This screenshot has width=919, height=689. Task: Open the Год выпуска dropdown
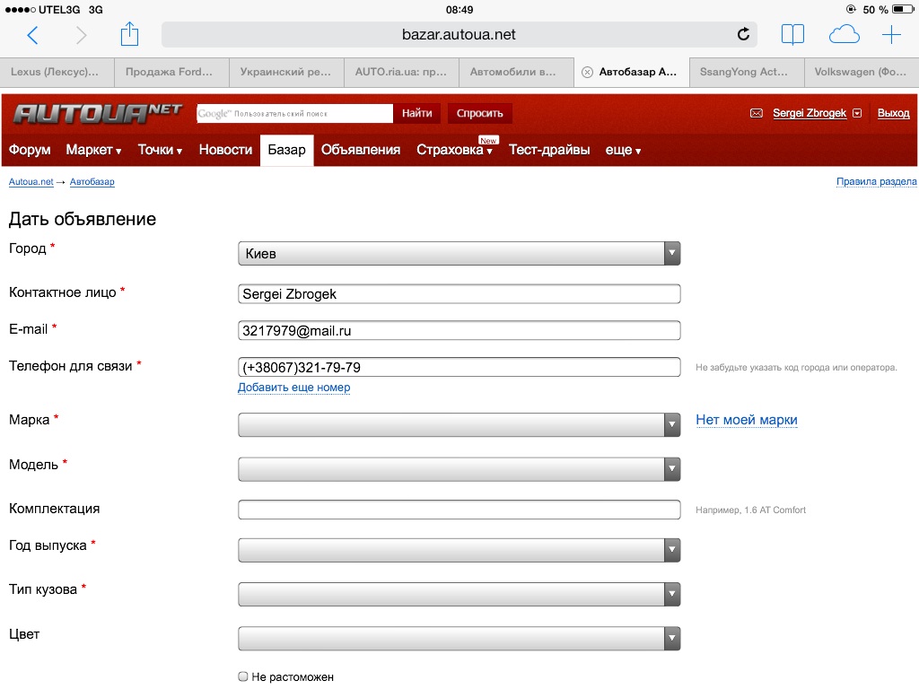[459, 549]
